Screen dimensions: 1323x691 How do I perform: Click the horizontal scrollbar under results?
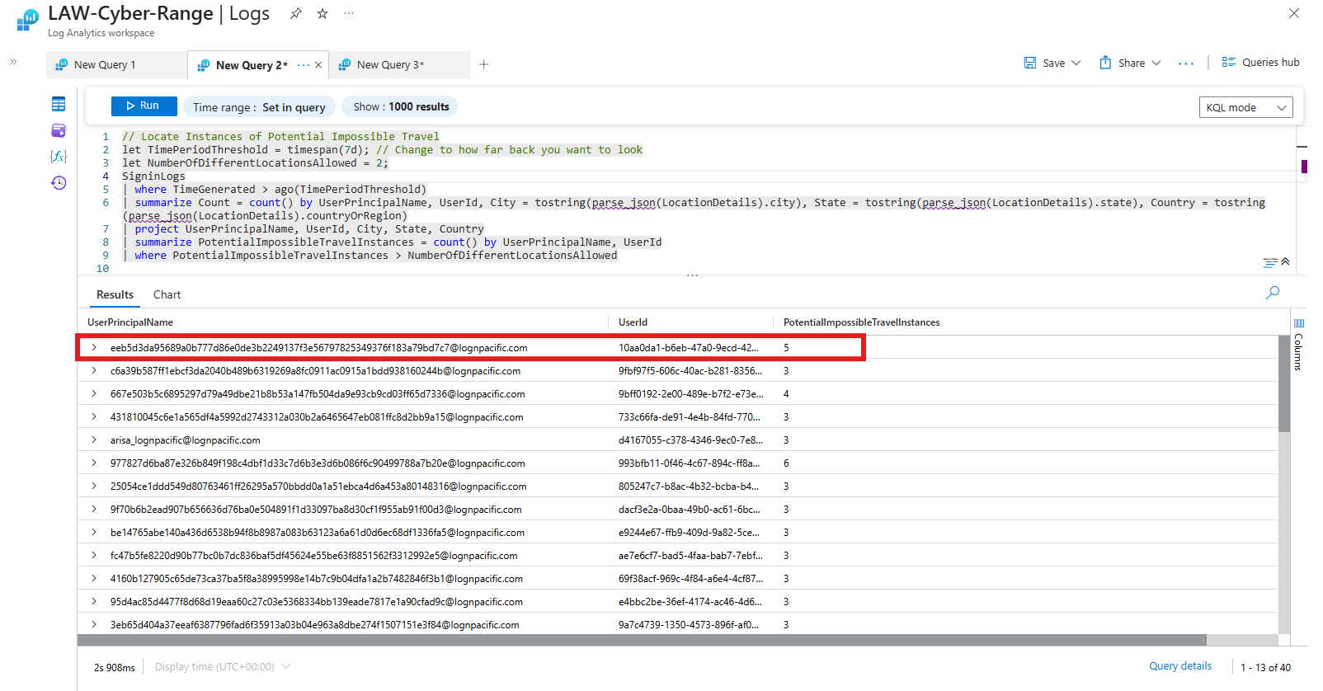pos(642,640)
